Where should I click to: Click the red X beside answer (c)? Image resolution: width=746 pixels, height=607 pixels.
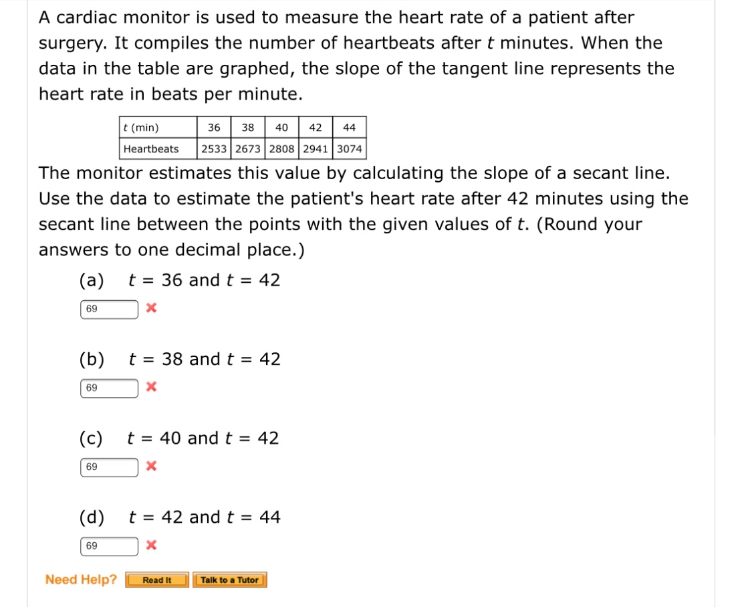pos(151,466)
